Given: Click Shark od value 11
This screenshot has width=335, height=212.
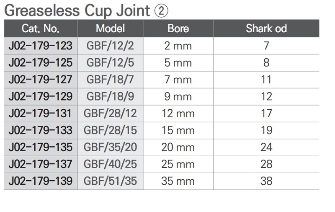Looking at the screenshot, I should [266, 80].
